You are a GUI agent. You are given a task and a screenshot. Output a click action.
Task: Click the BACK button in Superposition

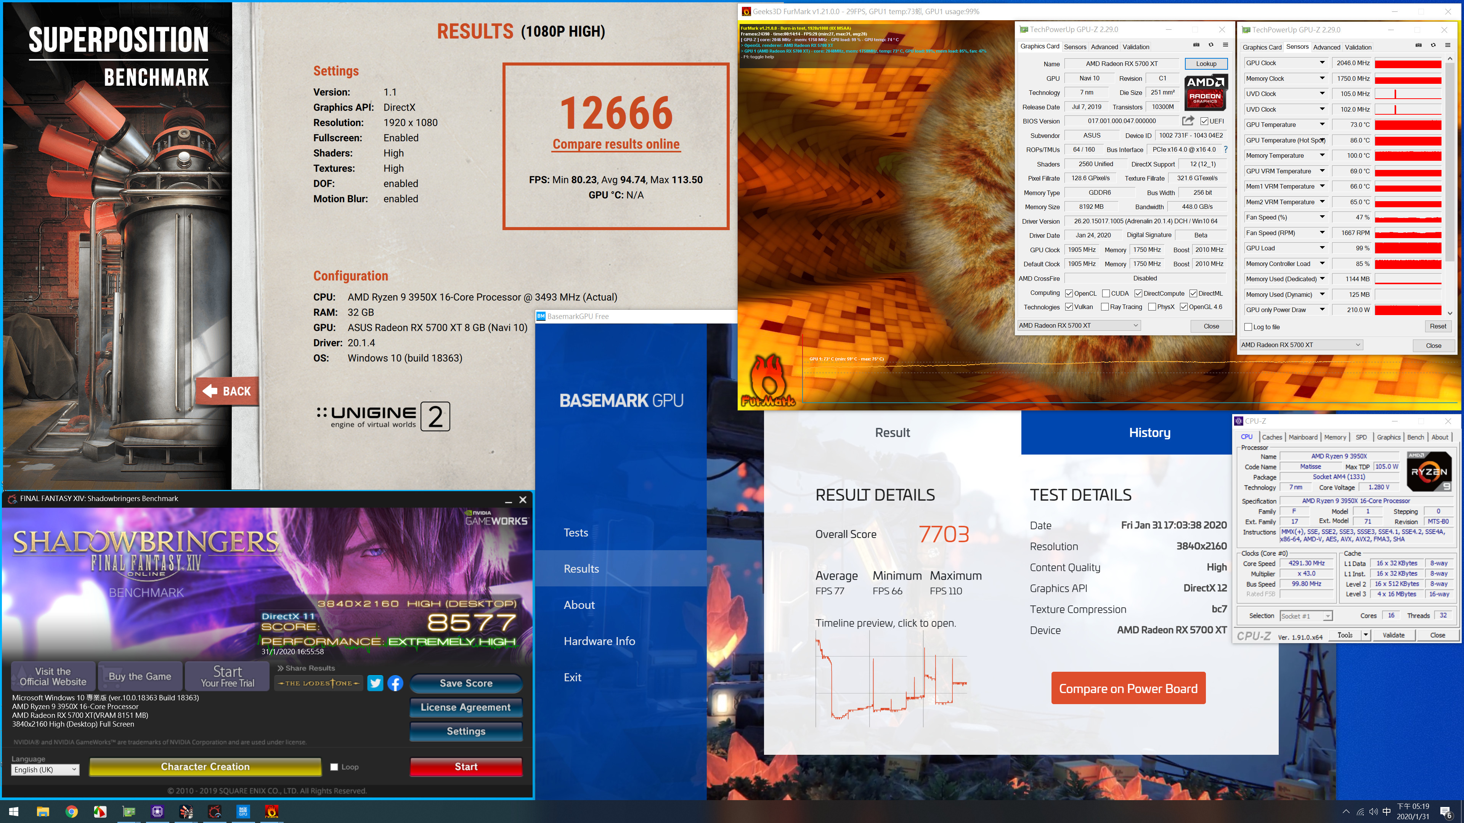pos(227,391)
